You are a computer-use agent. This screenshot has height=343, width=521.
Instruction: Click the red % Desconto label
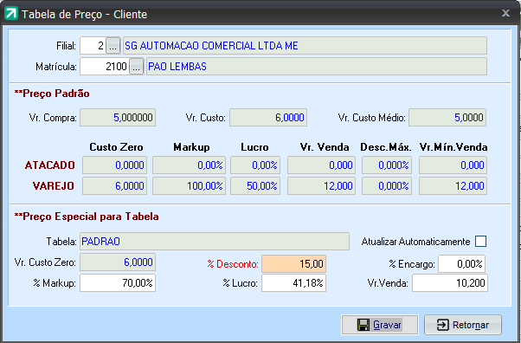[233, 264]
